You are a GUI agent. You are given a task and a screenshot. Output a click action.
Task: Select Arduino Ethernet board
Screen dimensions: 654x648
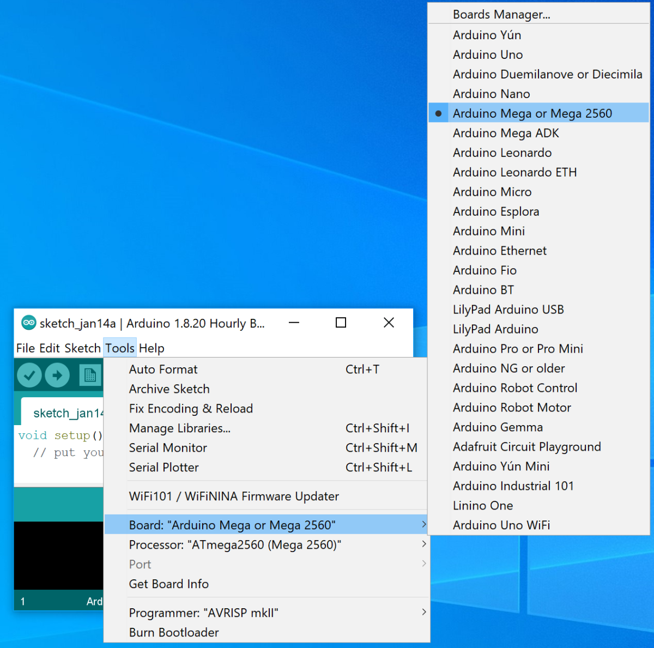coord(538,251)
